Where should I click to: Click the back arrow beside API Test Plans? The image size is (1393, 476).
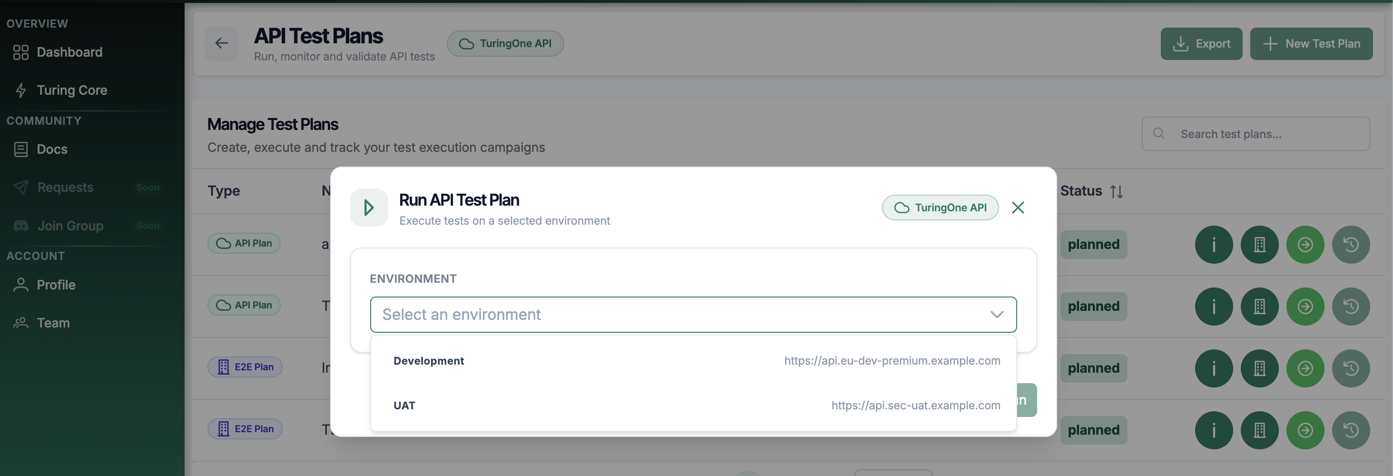[221, 43]
